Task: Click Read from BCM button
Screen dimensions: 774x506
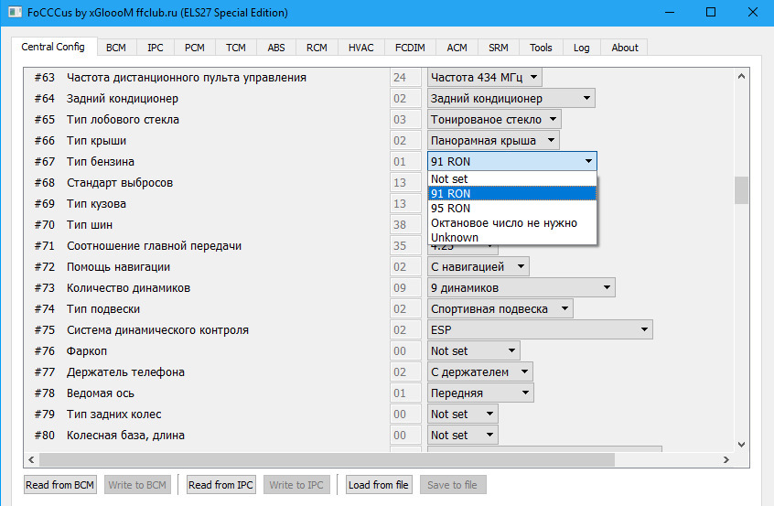Action: tap(59, 485)
